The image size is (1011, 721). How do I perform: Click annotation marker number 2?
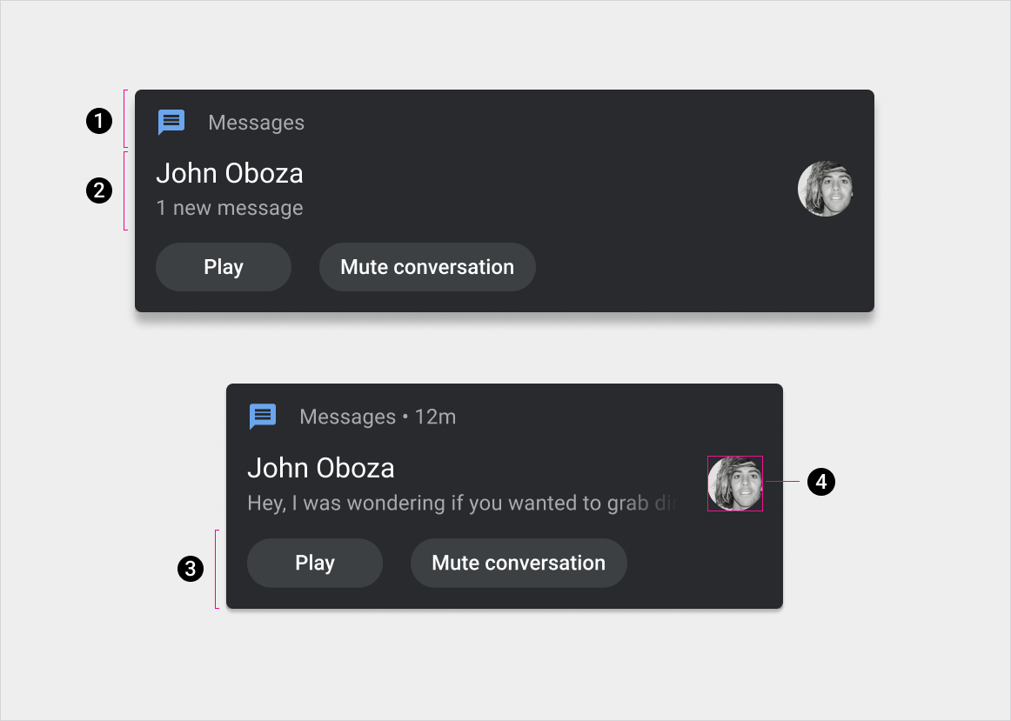click(x=99, y=190)
